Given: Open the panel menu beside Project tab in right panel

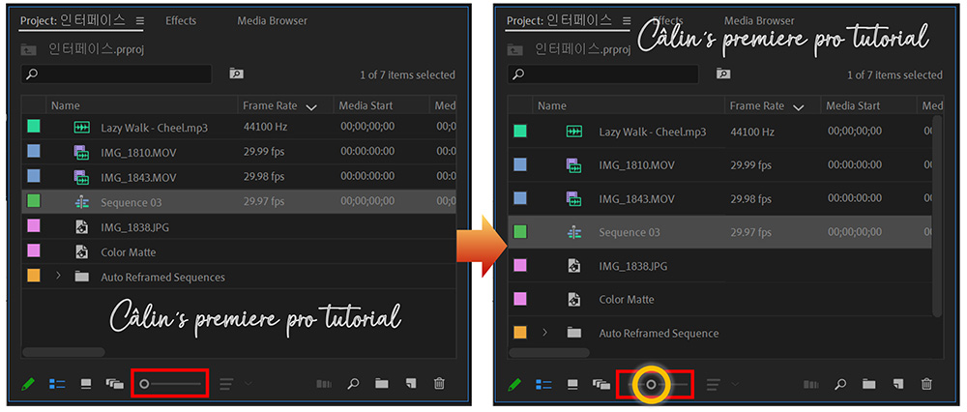Looking at the screenshot, I should tap(626, 21).
